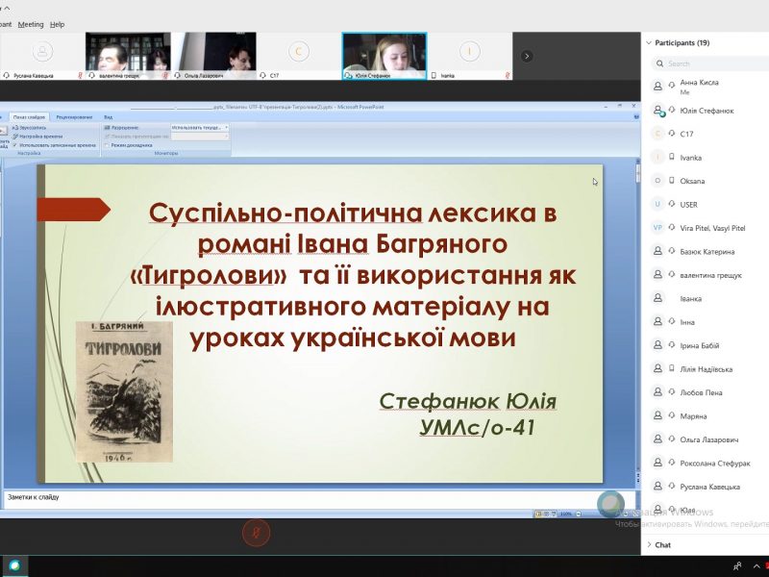Toggle the show presentation on checkbox
This screenshot has width=769, height=577.
[107, 137]
